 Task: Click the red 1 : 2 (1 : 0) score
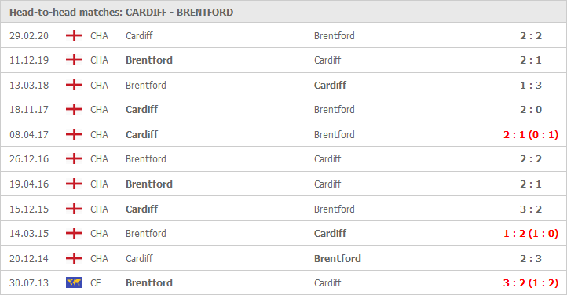pos(531,234)
